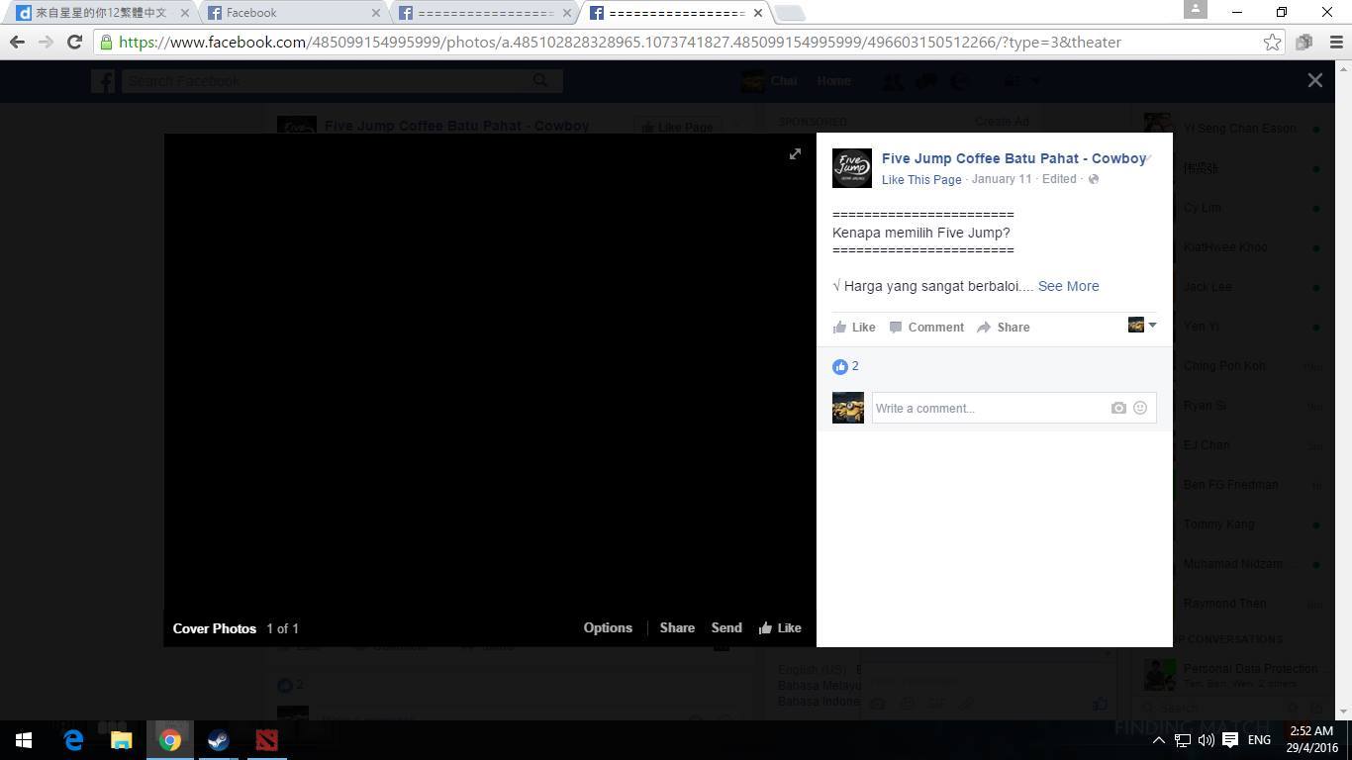The image size is (1352, 760).
Task: View who liked via the thumbs-up count
Action: click(x=846, y=366)
